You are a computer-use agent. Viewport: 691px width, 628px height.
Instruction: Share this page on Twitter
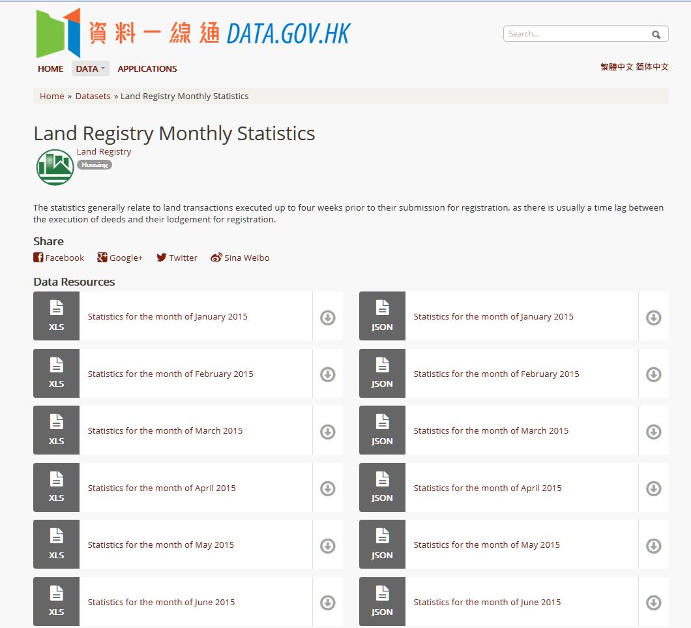tap(177, 258)
